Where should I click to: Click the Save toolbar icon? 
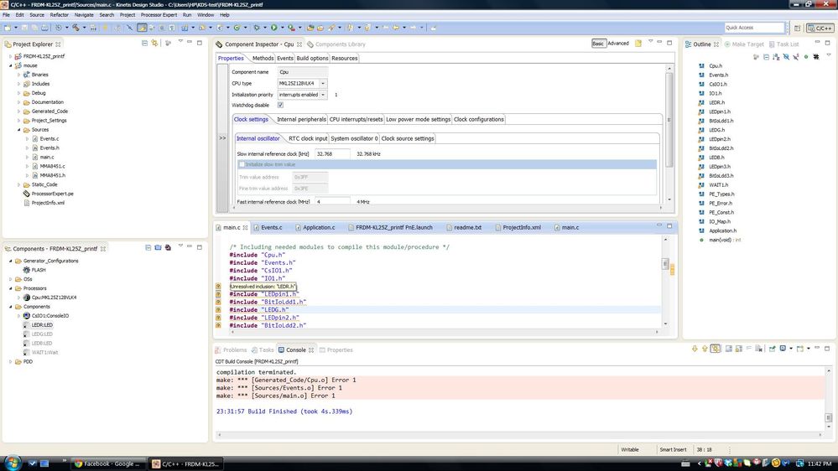click(24, 27)
